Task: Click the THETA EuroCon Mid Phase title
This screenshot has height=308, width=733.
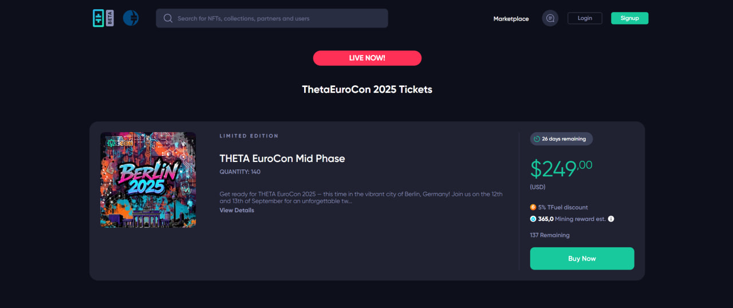Action: click(282, 159)
